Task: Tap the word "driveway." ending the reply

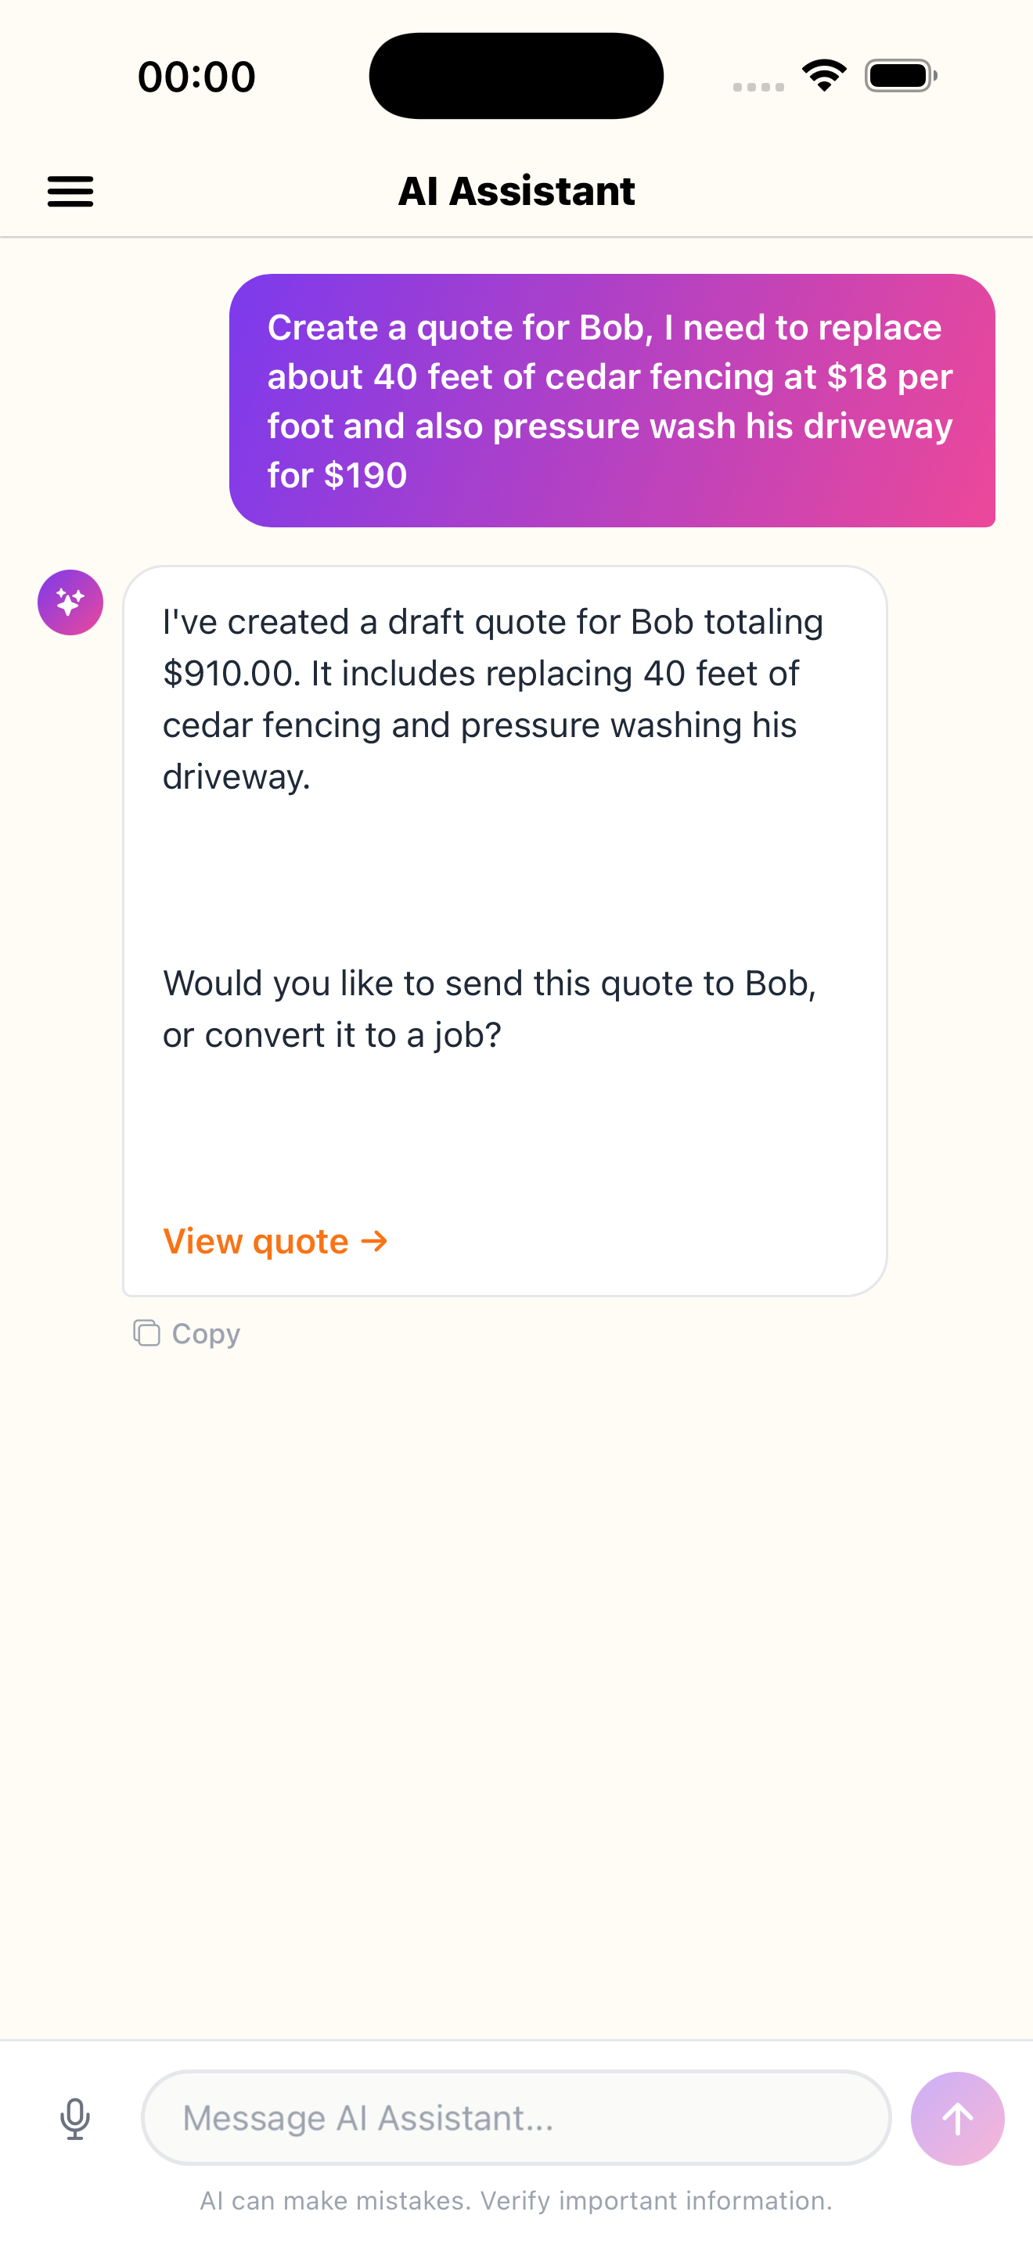Action: 237,776
